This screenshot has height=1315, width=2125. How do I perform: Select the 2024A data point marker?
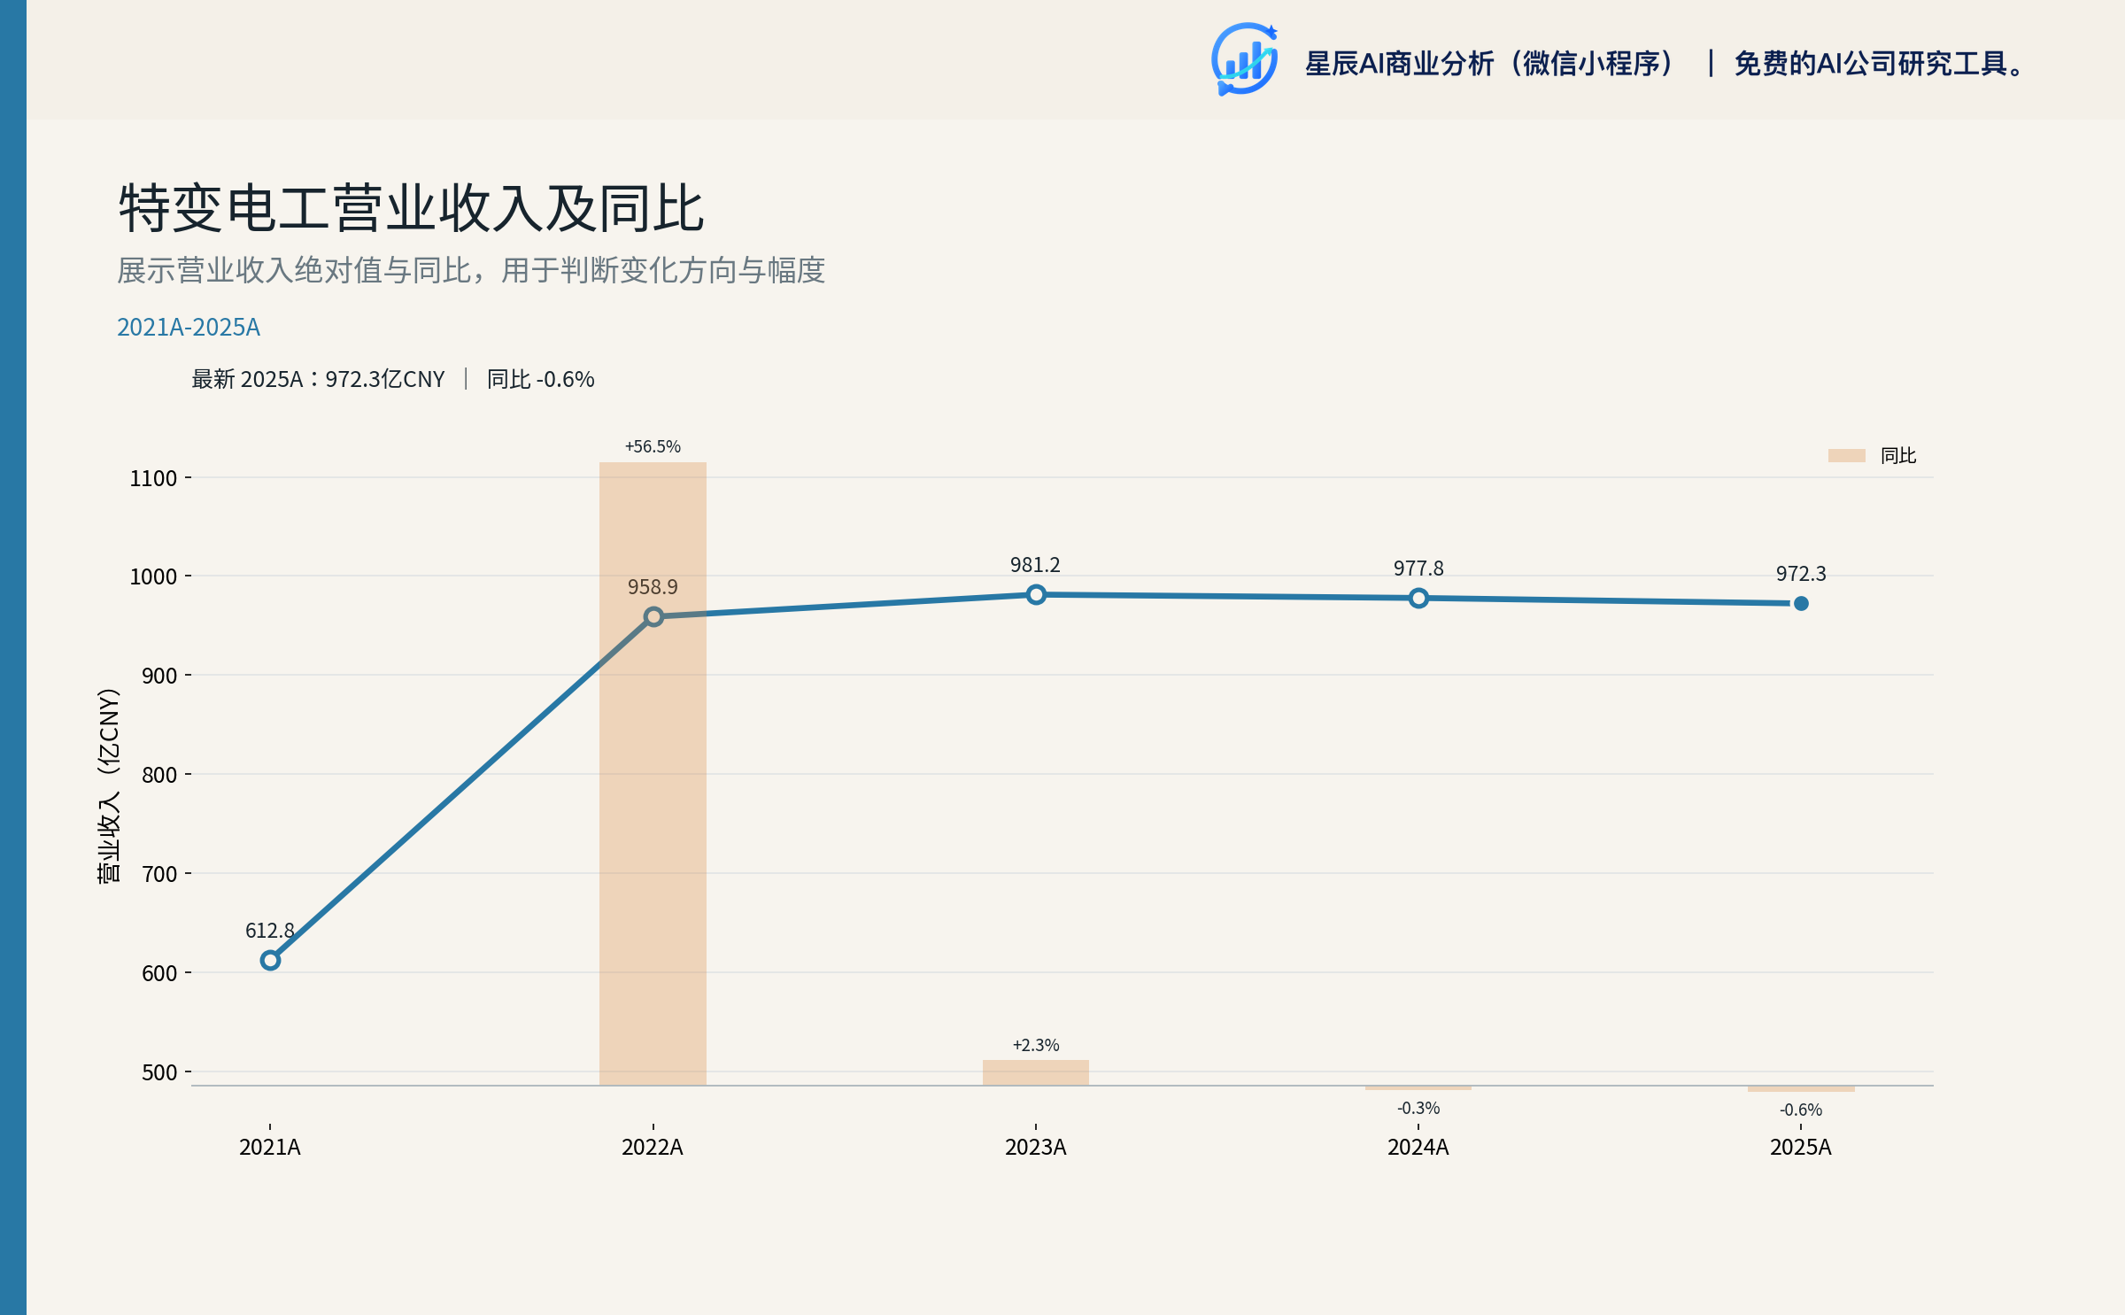click(x=1418, y=598)
